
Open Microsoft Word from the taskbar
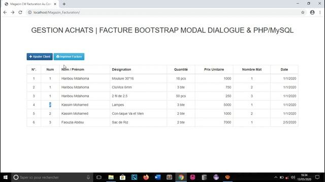158,177
